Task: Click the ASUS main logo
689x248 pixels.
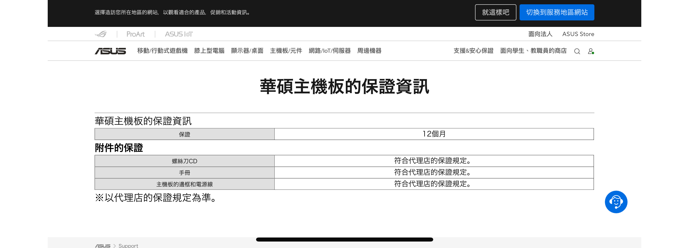Action: 110,51
